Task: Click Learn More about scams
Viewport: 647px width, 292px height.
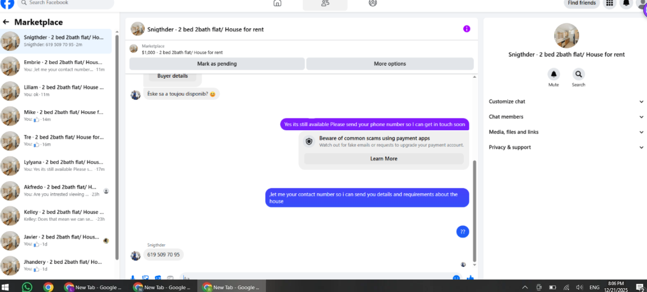Action: (x=383, y=159)
